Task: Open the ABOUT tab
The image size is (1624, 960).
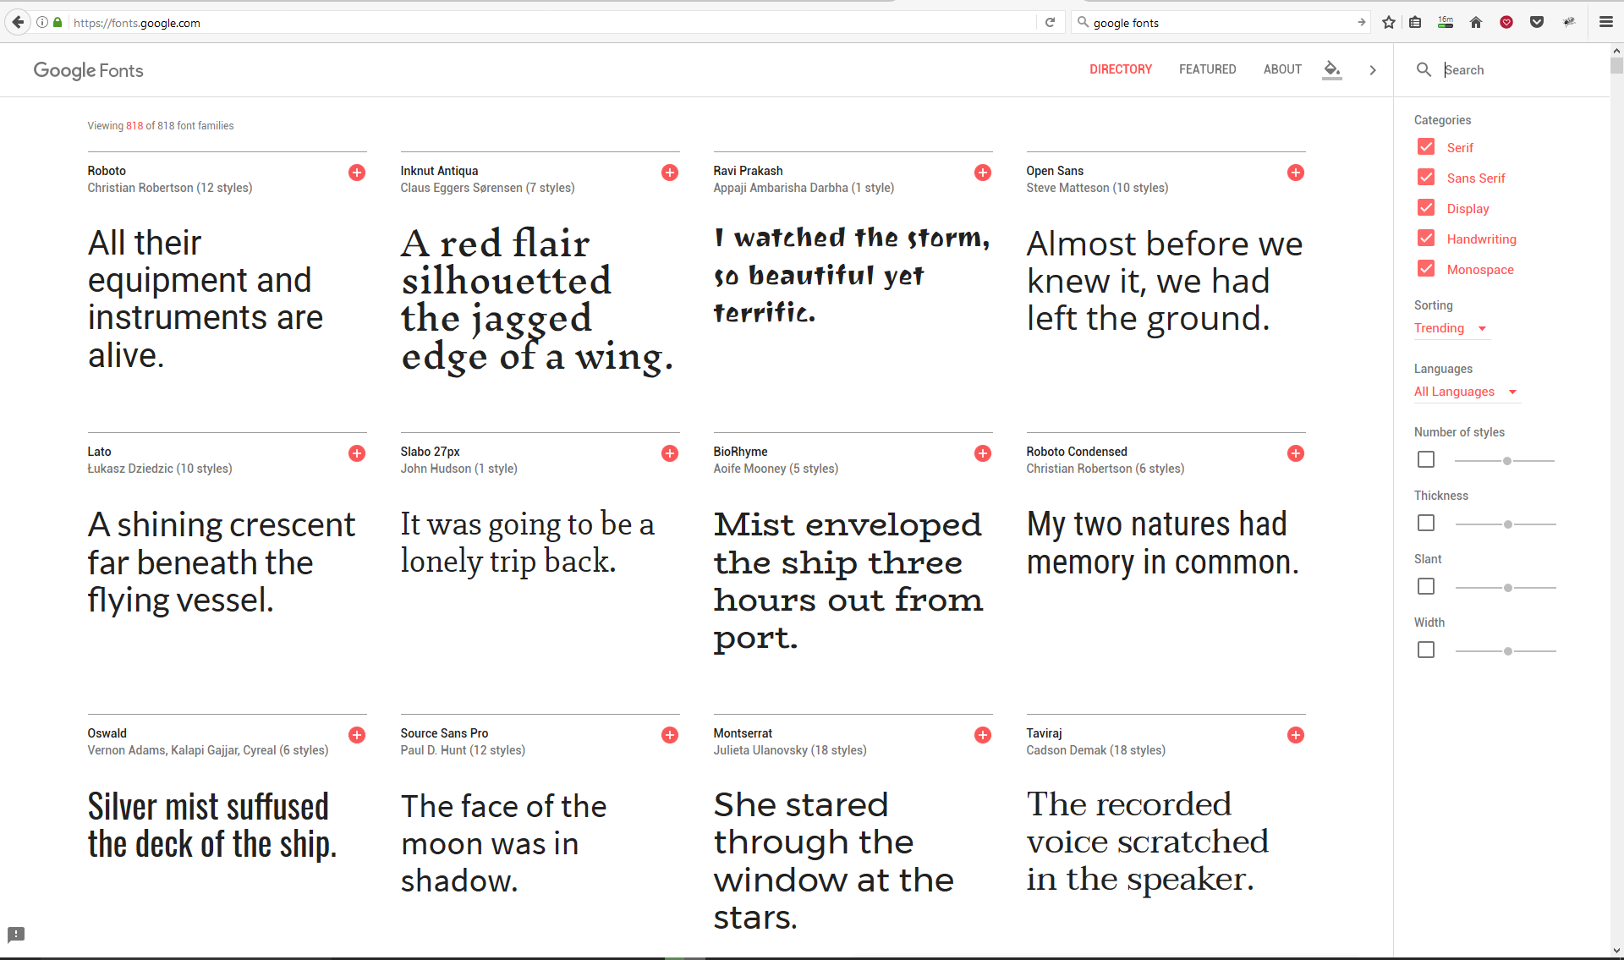Action: (1282, 69)
